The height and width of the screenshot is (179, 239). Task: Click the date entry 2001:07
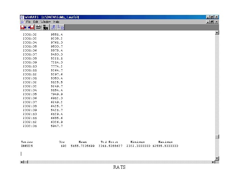point(30,54)
